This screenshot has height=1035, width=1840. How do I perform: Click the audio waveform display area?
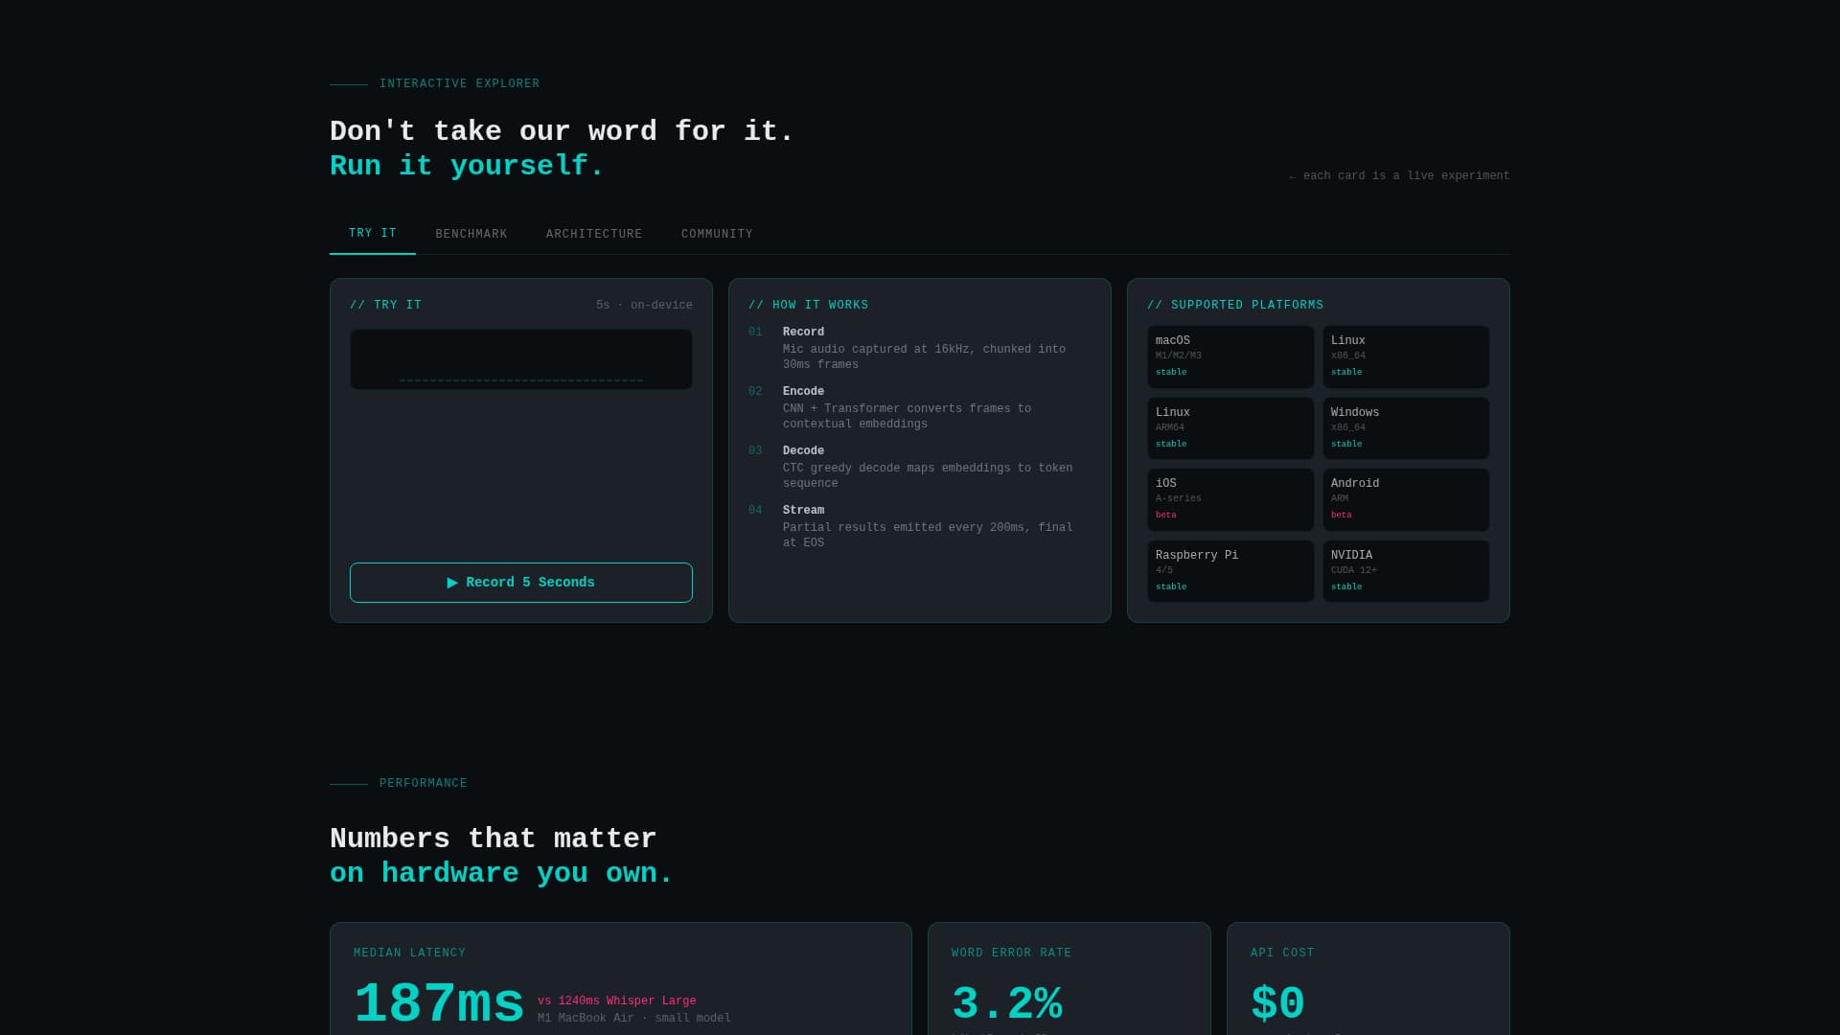521,359
